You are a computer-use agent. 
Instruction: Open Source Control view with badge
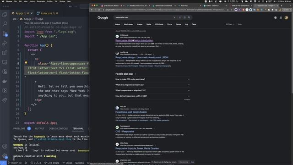point(5,33)
